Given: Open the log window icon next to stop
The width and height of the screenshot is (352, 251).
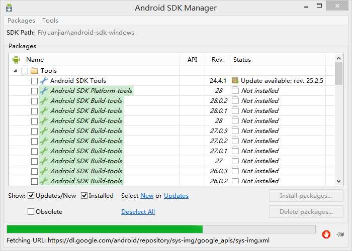Looking at the screenshot, I should point(340,234).
